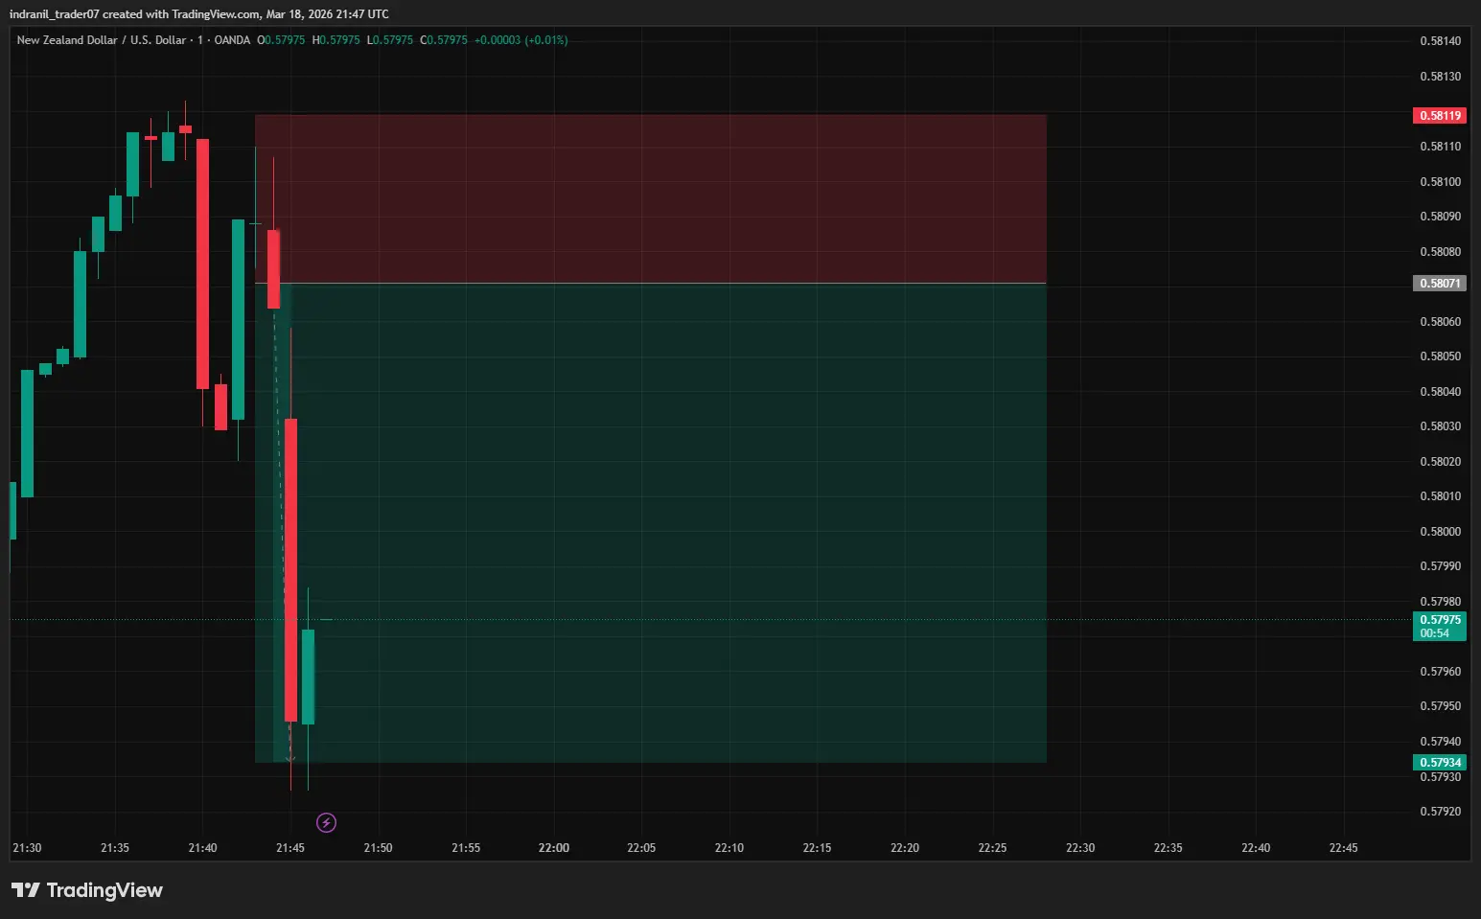Screen dimensions: 1481x919
Task: Click the 0.58000 price axis label
Action: click(1440, 532)
